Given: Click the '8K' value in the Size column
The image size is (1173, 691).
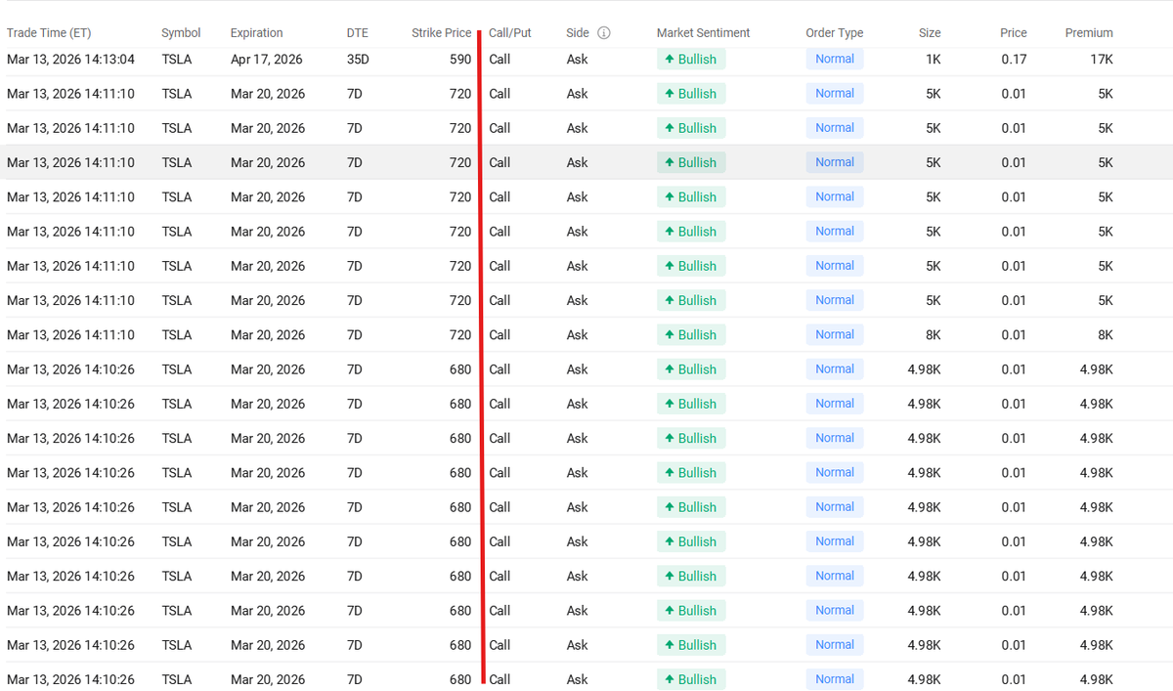Looking at the screenshot, I should 934,334.
